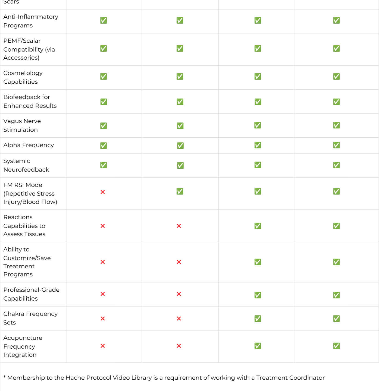
Task: Click second-column red X for Chakra Frequency Sets
Action: 179,319
